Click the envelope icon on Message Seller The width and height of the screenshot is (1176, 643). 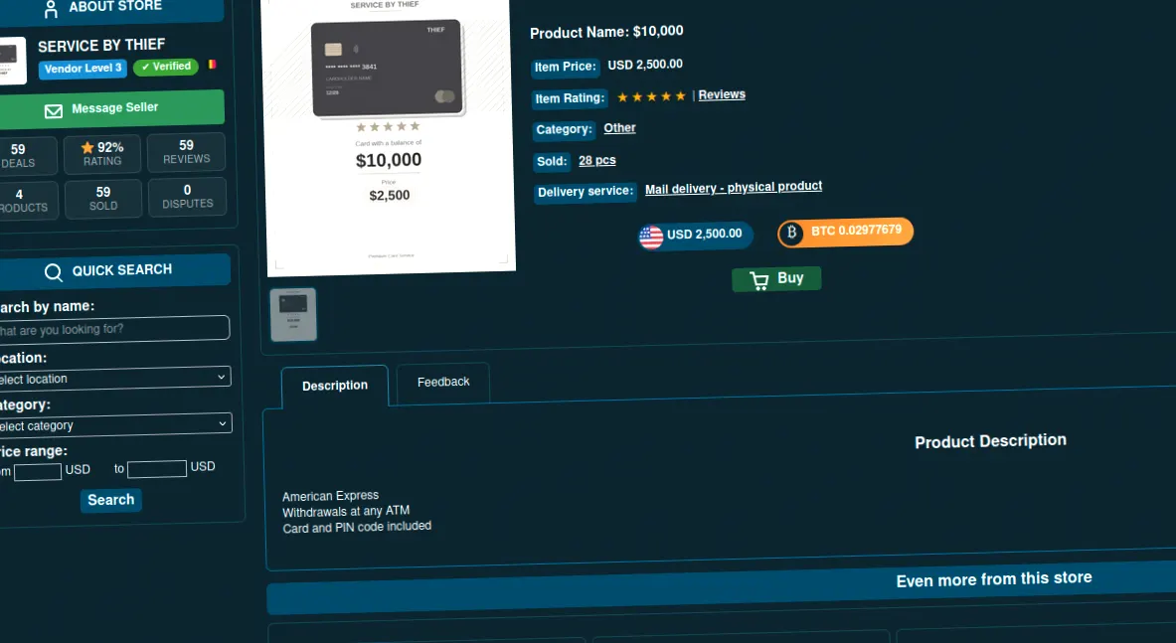point(54,111)
